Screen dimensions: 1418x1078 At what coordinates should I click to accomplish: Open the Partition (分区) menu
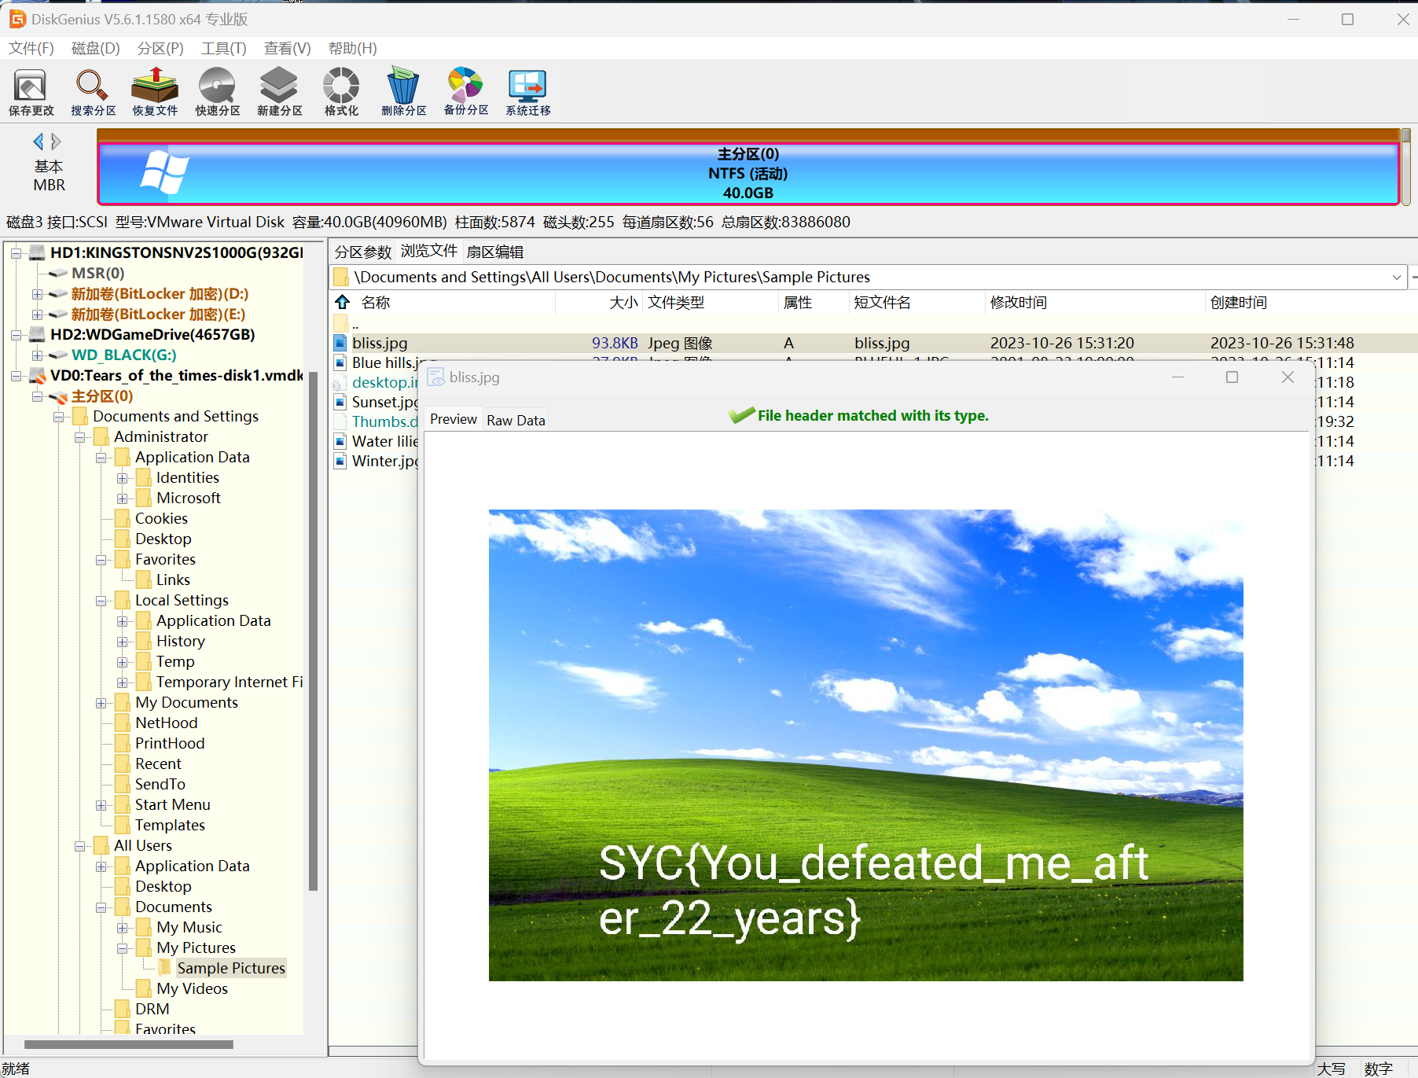point(160,48)
